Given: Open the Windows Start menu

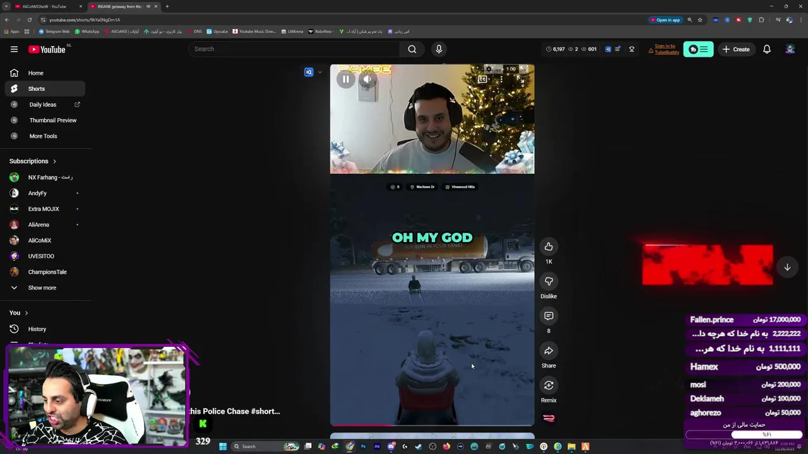Looking at the screenshot, I should 223,446.
